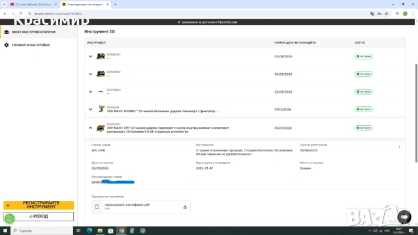Click the site information icon in address bar
This screenshot has width=418, height=235.
[30, 14]
